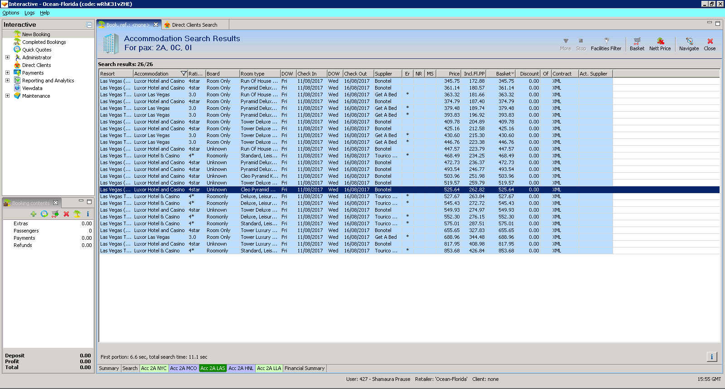Open the Acc 2A MCO tab
The image size is (725, 389).
(x=184, y=368)
